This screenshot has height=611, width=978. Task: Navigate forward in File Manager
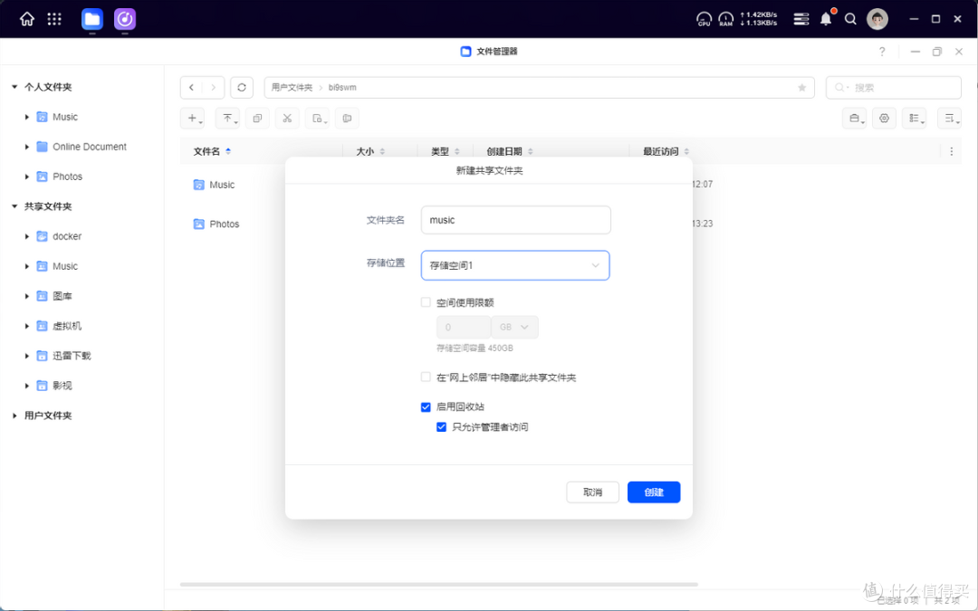(213, 87)
